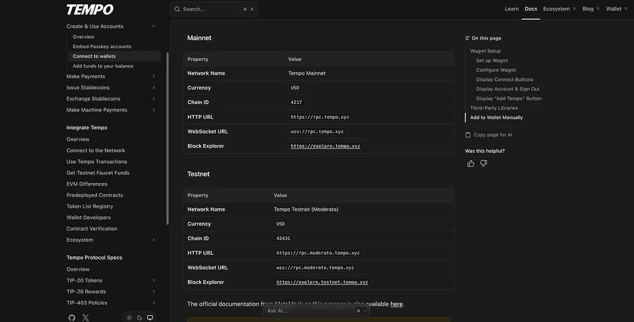Open Contract Verification page

(92, 229)
